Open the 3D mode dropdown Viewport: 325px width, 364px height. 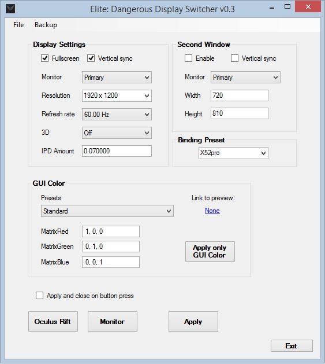[117, 133]
